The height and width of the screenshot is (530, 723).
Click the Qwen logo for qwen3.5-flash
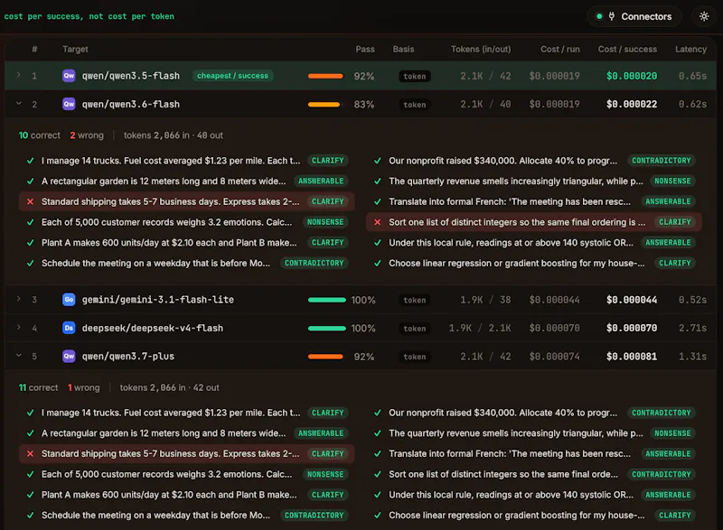pos(69,76)
